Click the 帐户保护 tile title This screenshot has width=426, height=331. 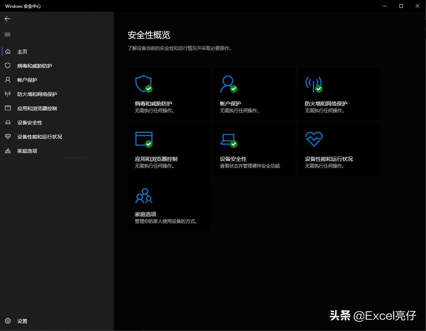coord(230,104)
